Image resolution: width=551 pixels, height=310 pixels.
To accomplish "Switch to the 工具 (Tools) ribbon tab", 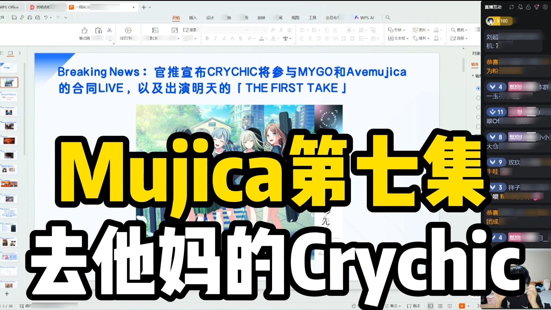I will tap(312, 18).
